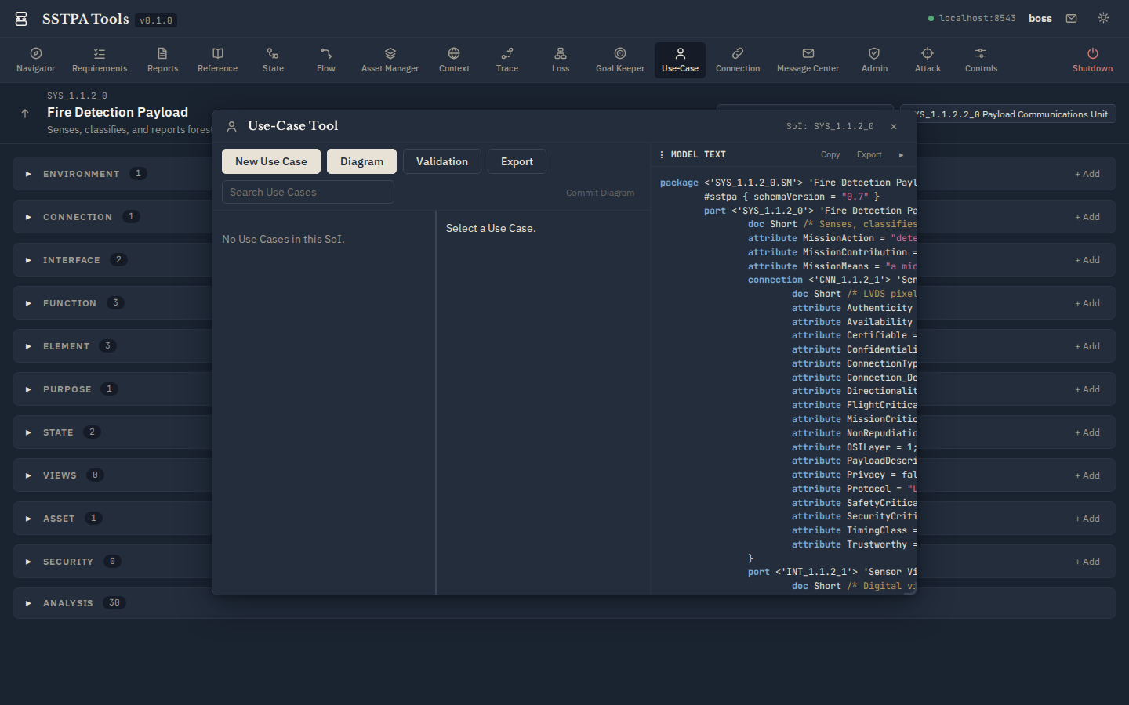The image size is (1129, 705).
Task: Open the State tool
Action: coord(273,60)
